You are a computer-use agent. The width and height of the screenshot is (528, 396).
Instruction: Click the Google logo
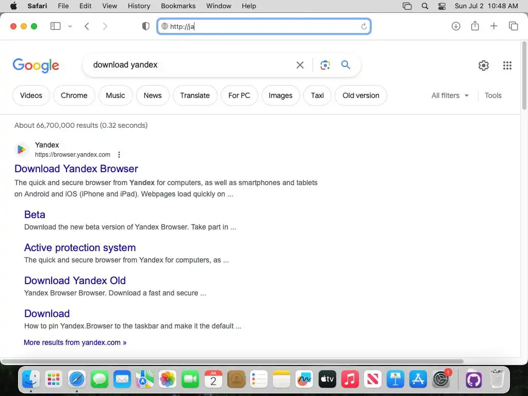coord(36,65)
